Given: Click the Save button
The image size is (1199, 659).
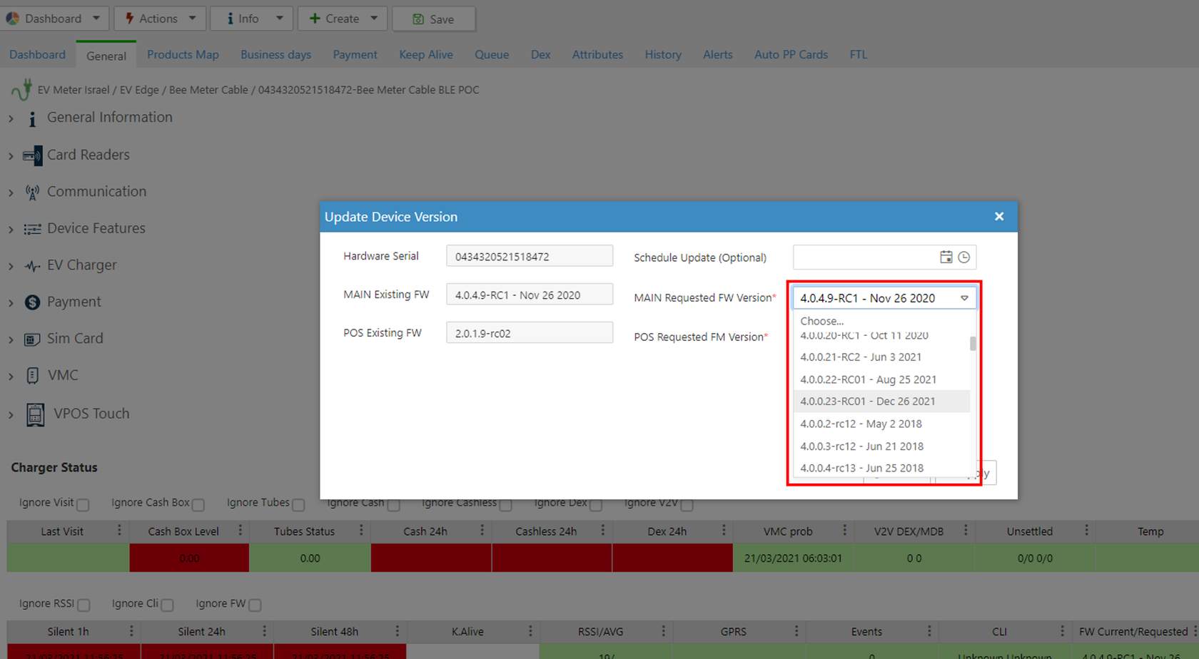Looking at the screenshot, I should [x=433, y=19].
